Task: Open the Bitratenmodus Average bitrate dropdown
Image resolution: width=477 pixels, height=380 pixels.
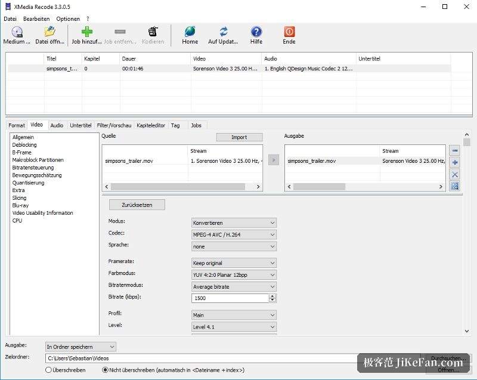Action: pos(234,286)
